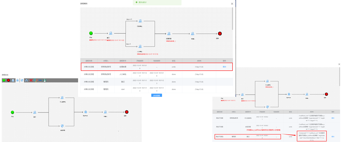
Task: Save flow with the floppy disk icon
Action: coord(45,80)
